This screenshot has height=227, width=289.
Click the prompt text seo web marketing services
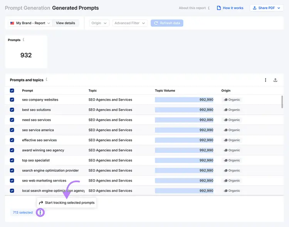[44, 181]
